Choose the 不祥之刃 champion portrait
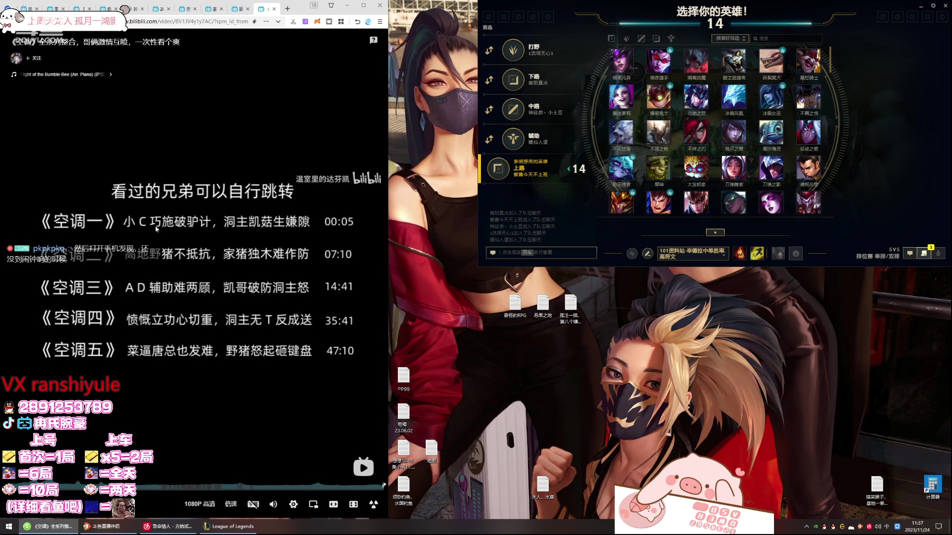Image resolution: width=952 pixels, height=535 pixels. (696, 132)
